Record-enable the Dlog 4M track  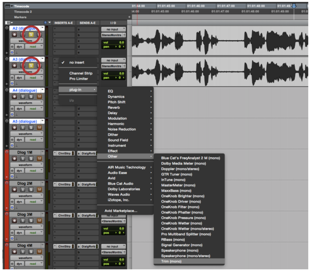(14, 252)
